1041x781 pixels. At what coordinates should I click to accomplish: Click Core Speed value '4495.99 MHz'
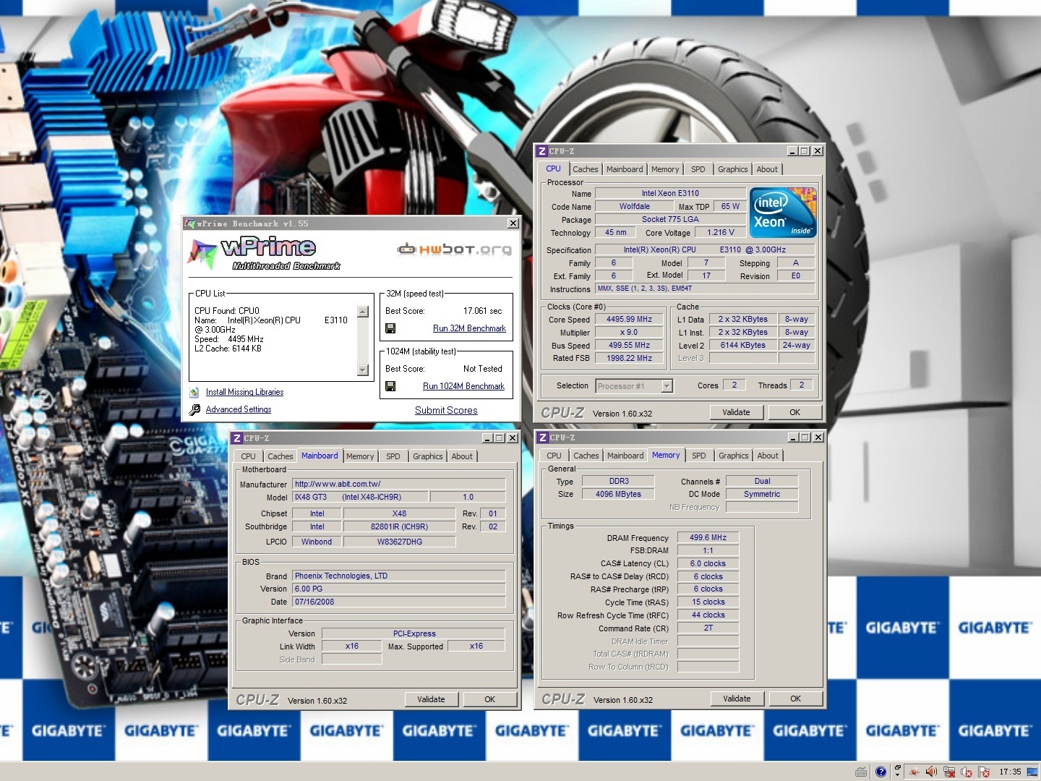629,319
